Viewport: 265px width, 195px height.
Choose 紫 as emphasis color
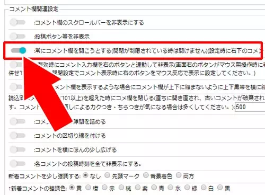(x=138, y=188)
